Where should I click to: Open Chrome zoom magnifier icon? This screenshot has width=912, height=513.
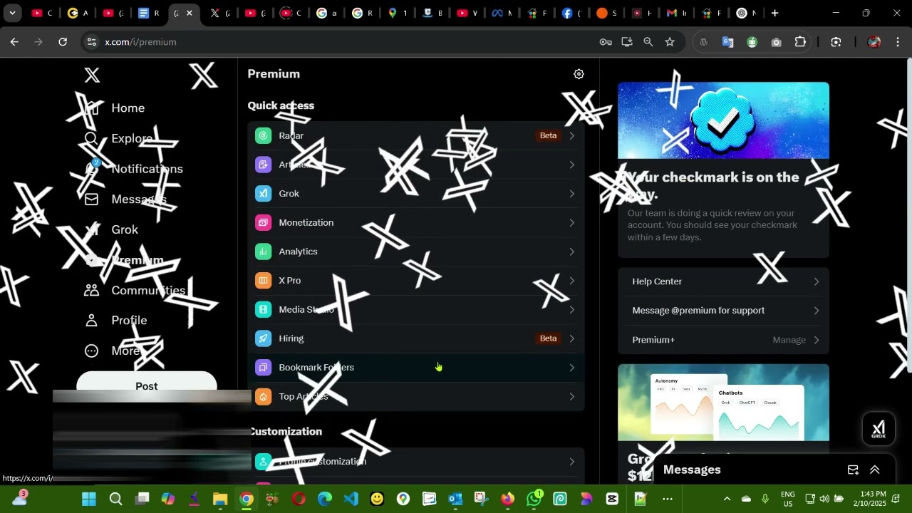[x=648, y=42]
